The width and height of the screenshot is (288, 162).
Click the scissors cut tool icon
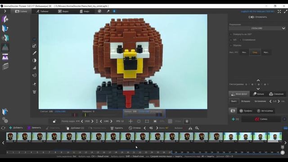click(34, 84)
